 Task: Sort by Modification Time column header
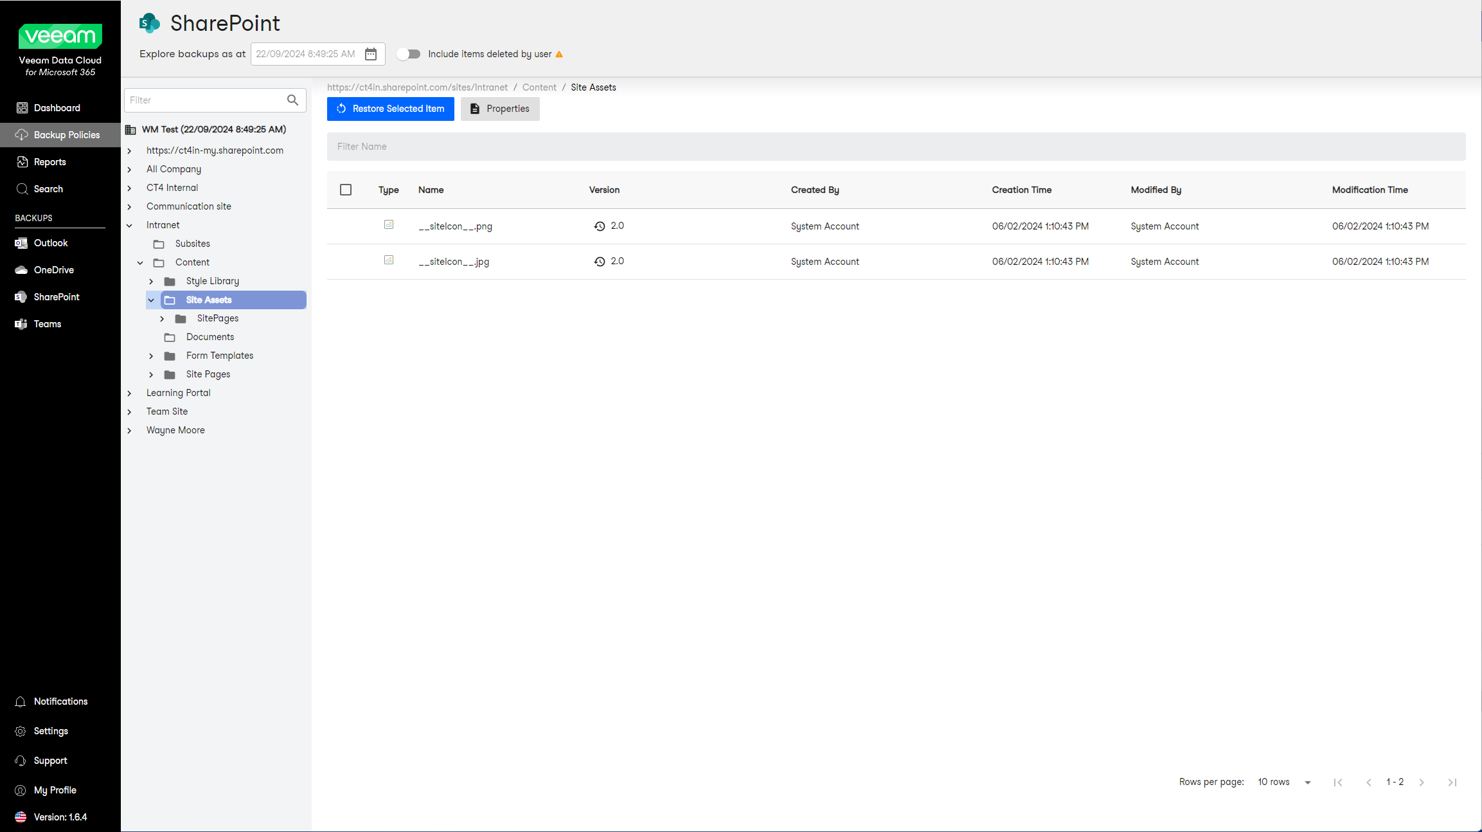(x=1370, y=190)
